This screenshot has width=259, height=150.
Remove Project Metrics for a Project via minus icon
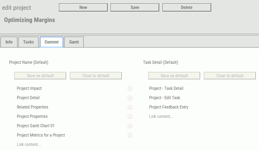130,135
